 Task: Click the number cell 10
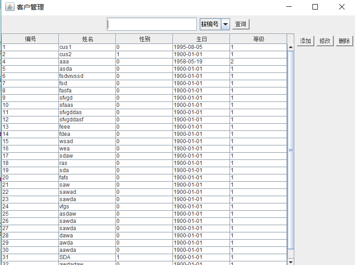[x=30, y=105]
